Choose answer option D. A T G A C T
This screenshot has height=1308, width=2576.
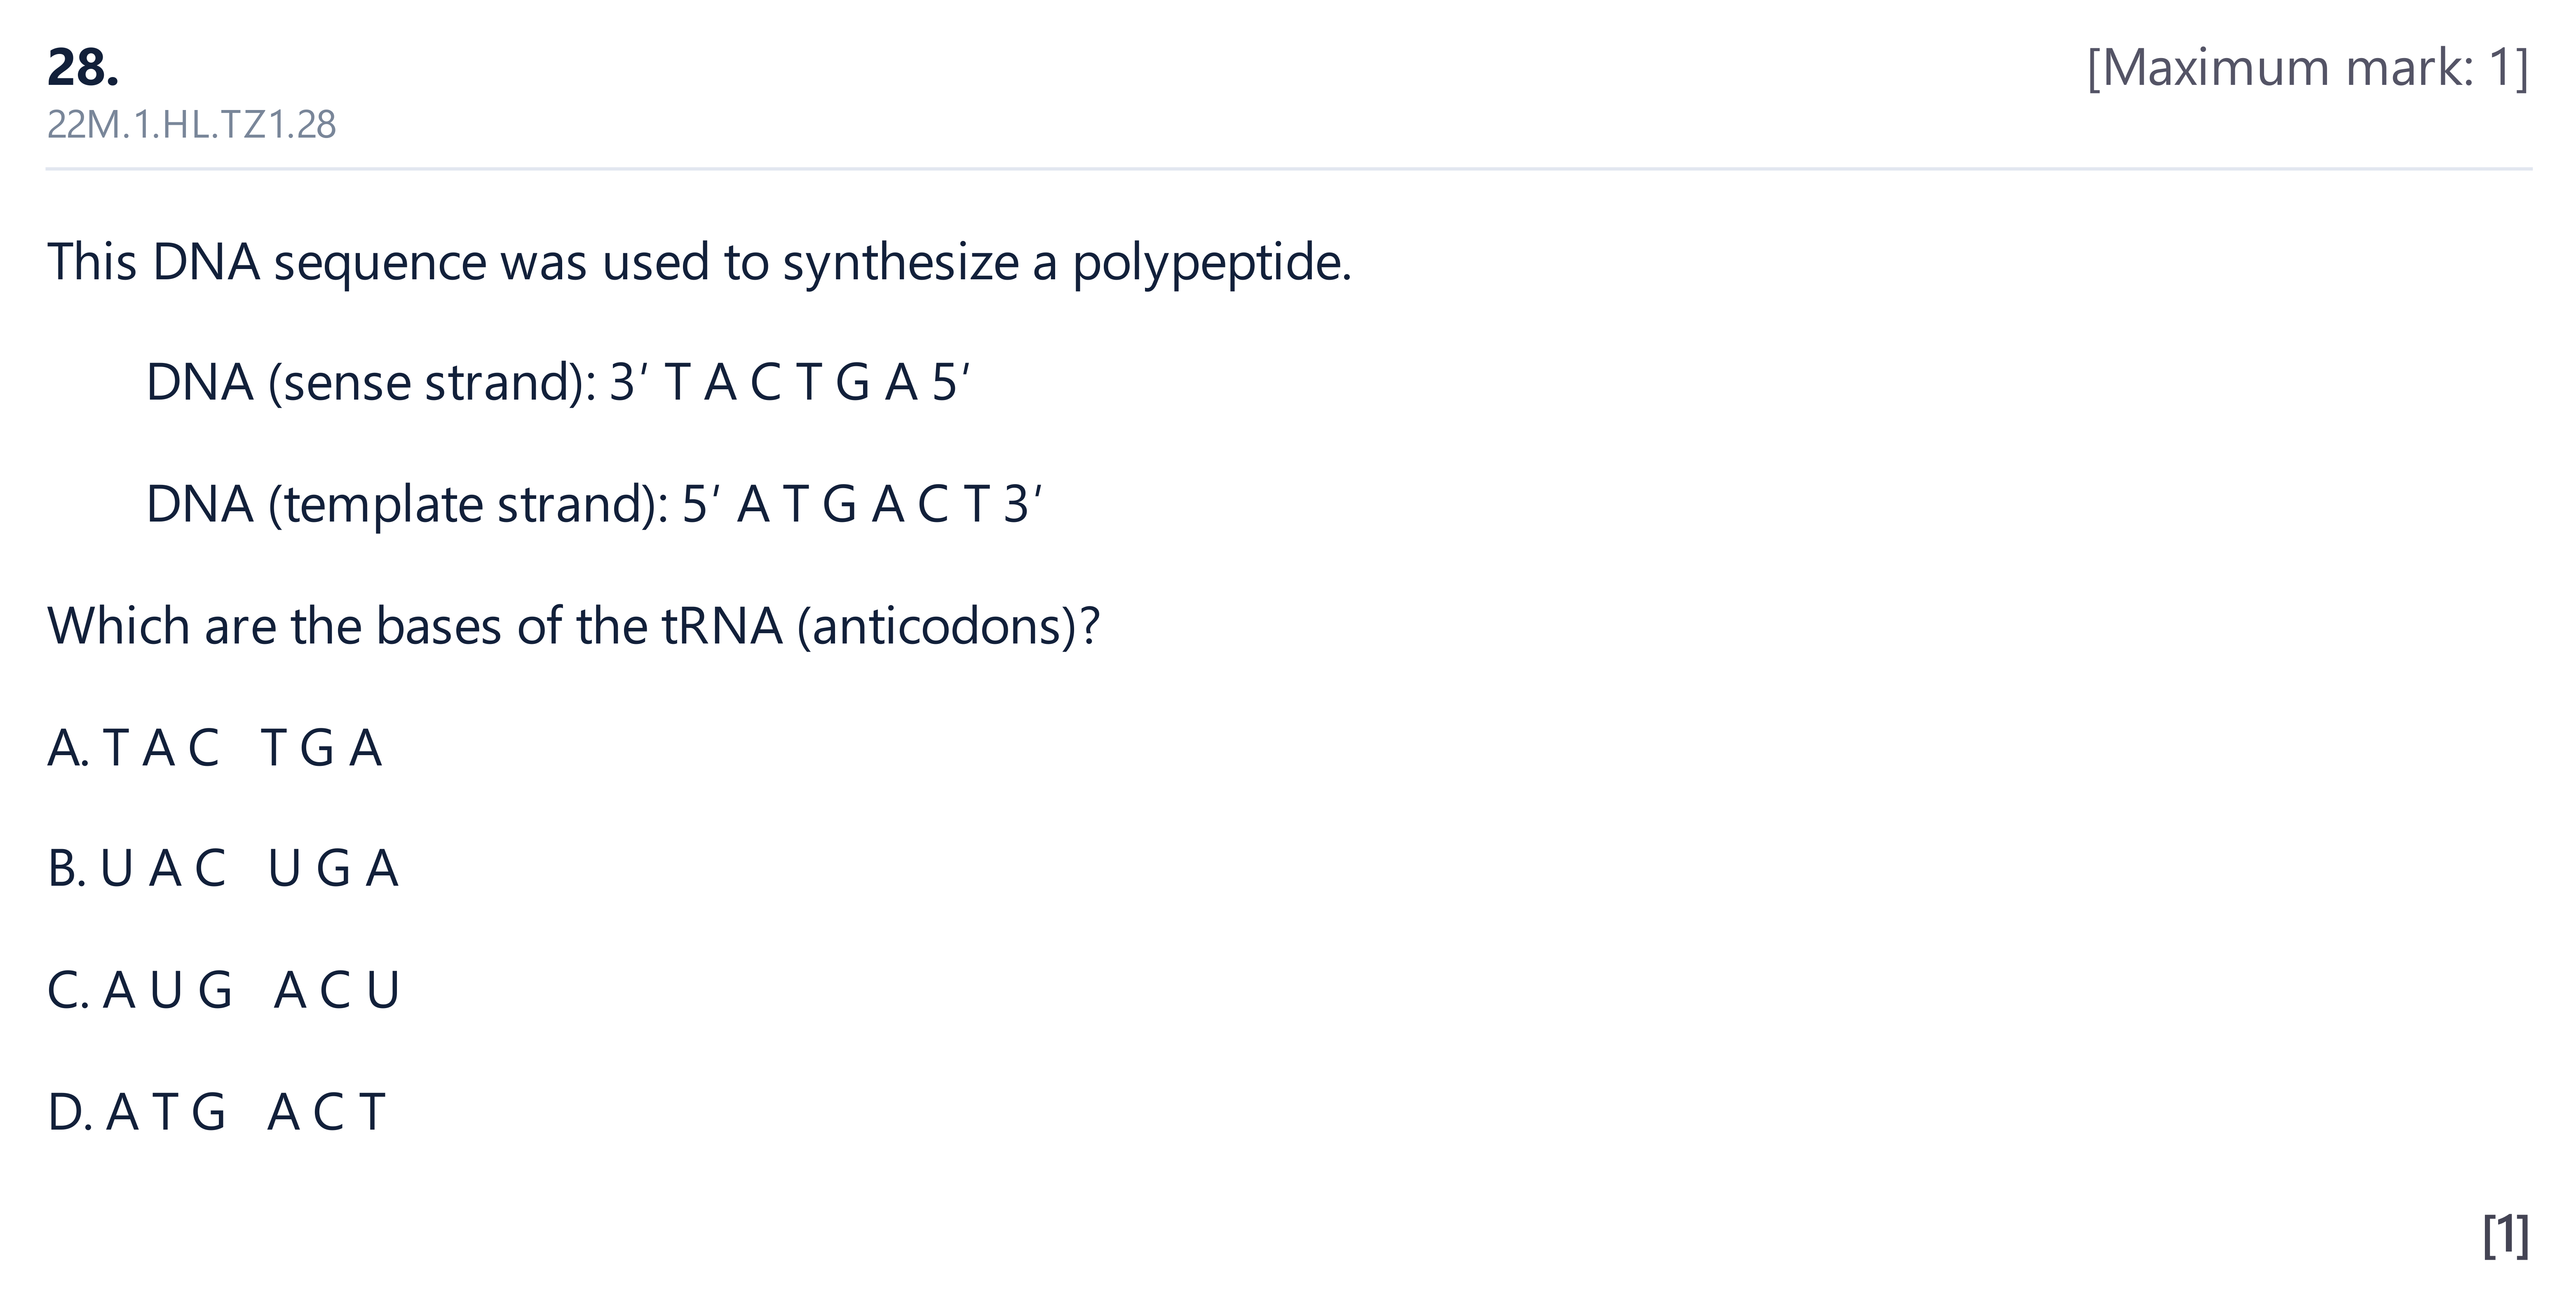[x=216, y=1111]
